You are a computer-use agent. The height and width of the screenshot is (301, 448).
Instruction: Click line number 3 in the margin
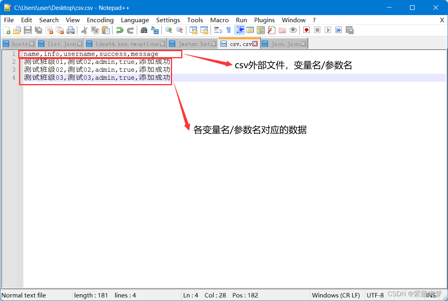tap(14, 69)
